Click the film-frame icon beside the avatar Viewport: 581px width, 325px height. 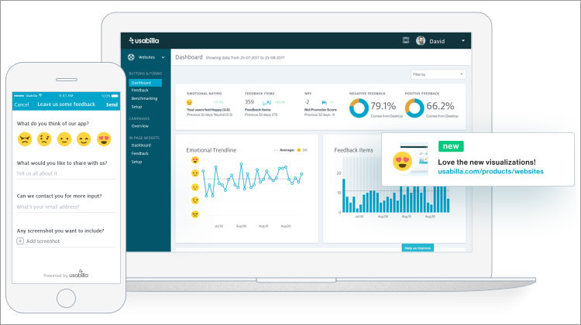pos(405,40)
